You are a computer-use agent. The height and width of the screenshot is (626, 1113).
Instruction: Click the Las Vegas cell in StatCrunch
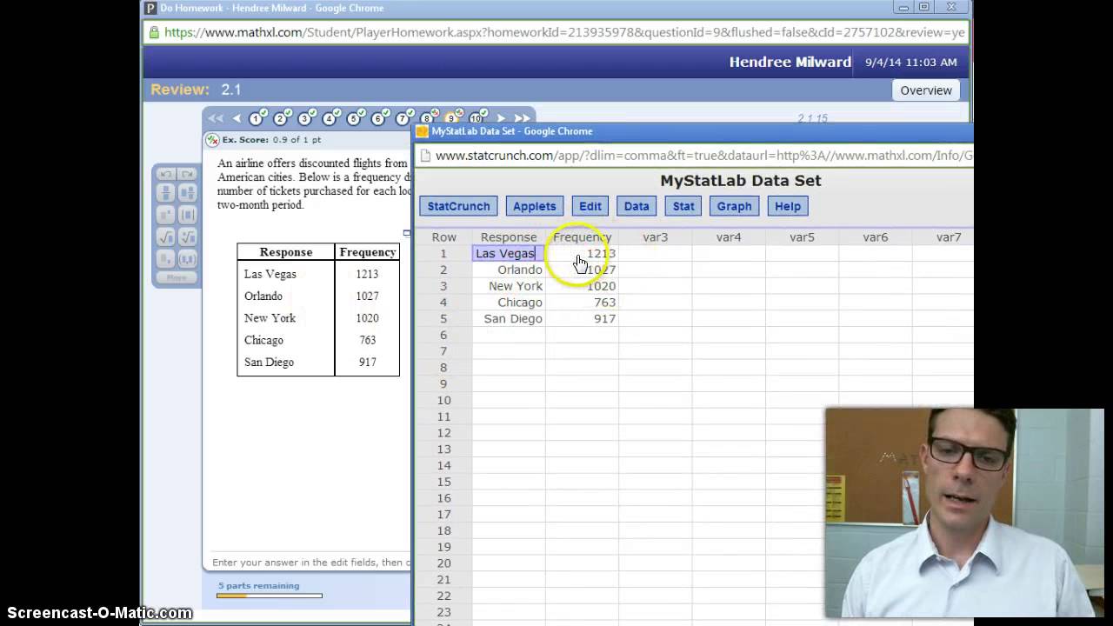(509, 254)
